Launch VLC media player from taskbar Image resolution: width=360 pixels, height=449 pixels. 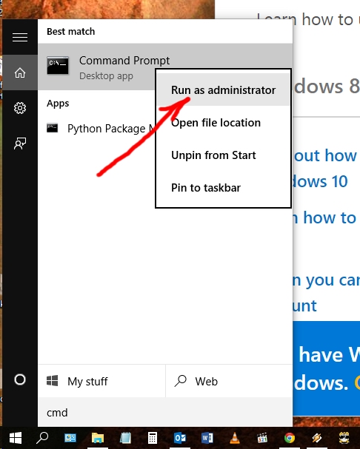tap(235, 438)
